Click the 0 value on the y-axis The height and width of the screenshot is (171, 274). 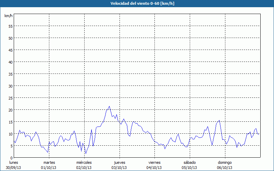coord(11,158)
